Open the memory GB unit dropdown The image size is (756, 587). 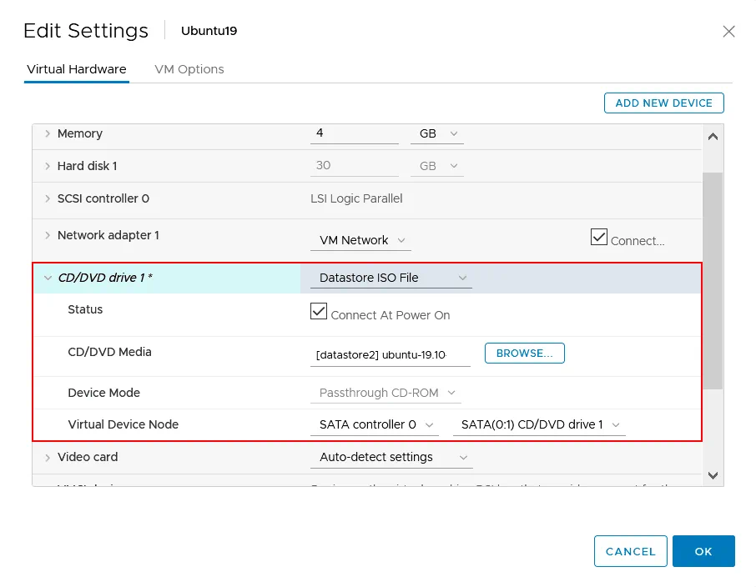[436, 133]
